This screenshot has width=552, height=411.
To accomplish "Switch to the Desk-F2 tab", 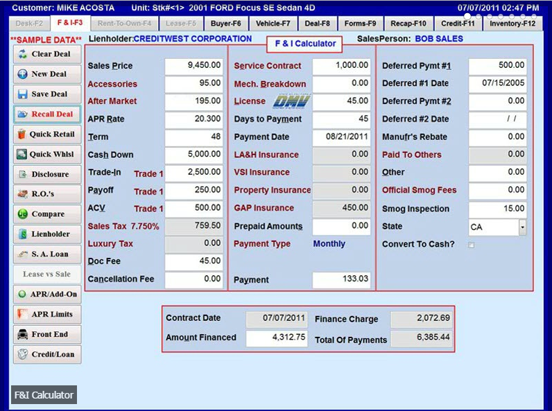I will (x=29, y=24).
